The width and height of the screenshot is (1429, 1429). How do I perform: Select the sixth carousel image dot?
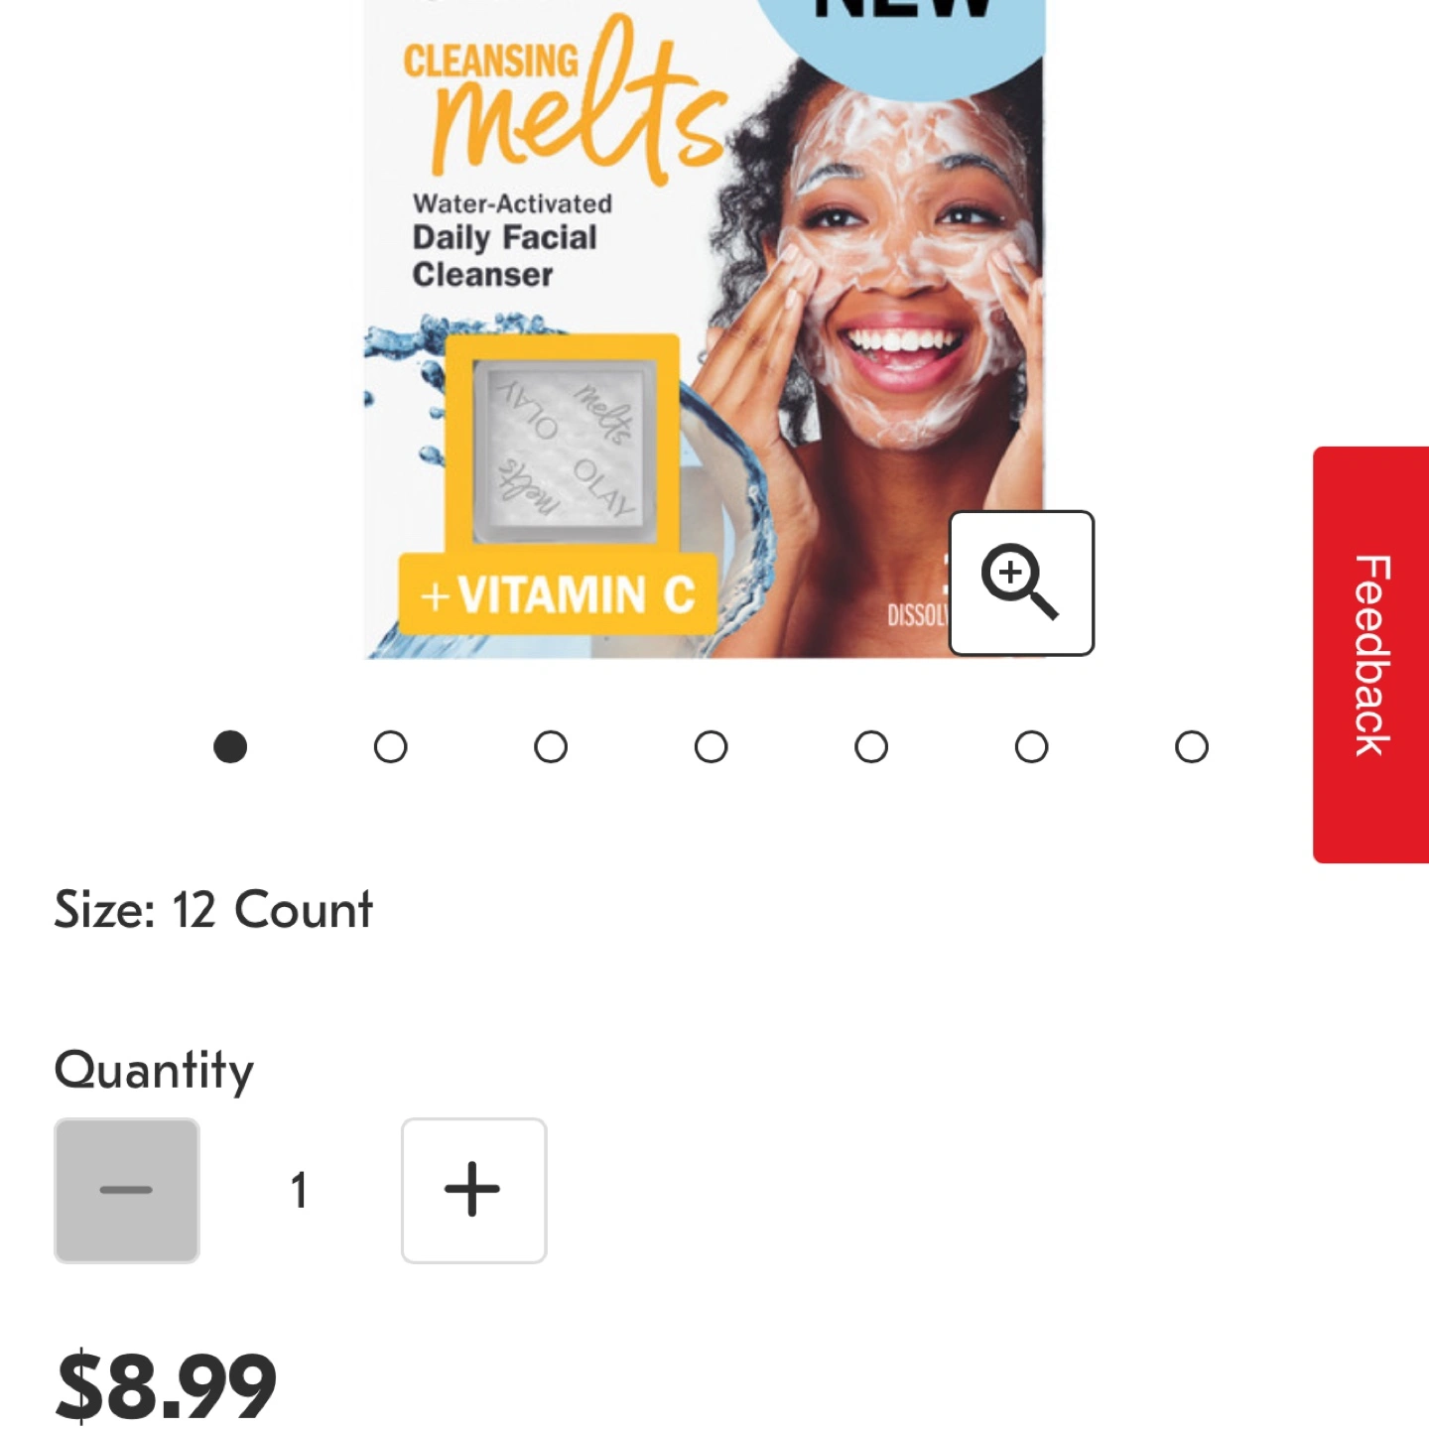[x=1031, y=746]
